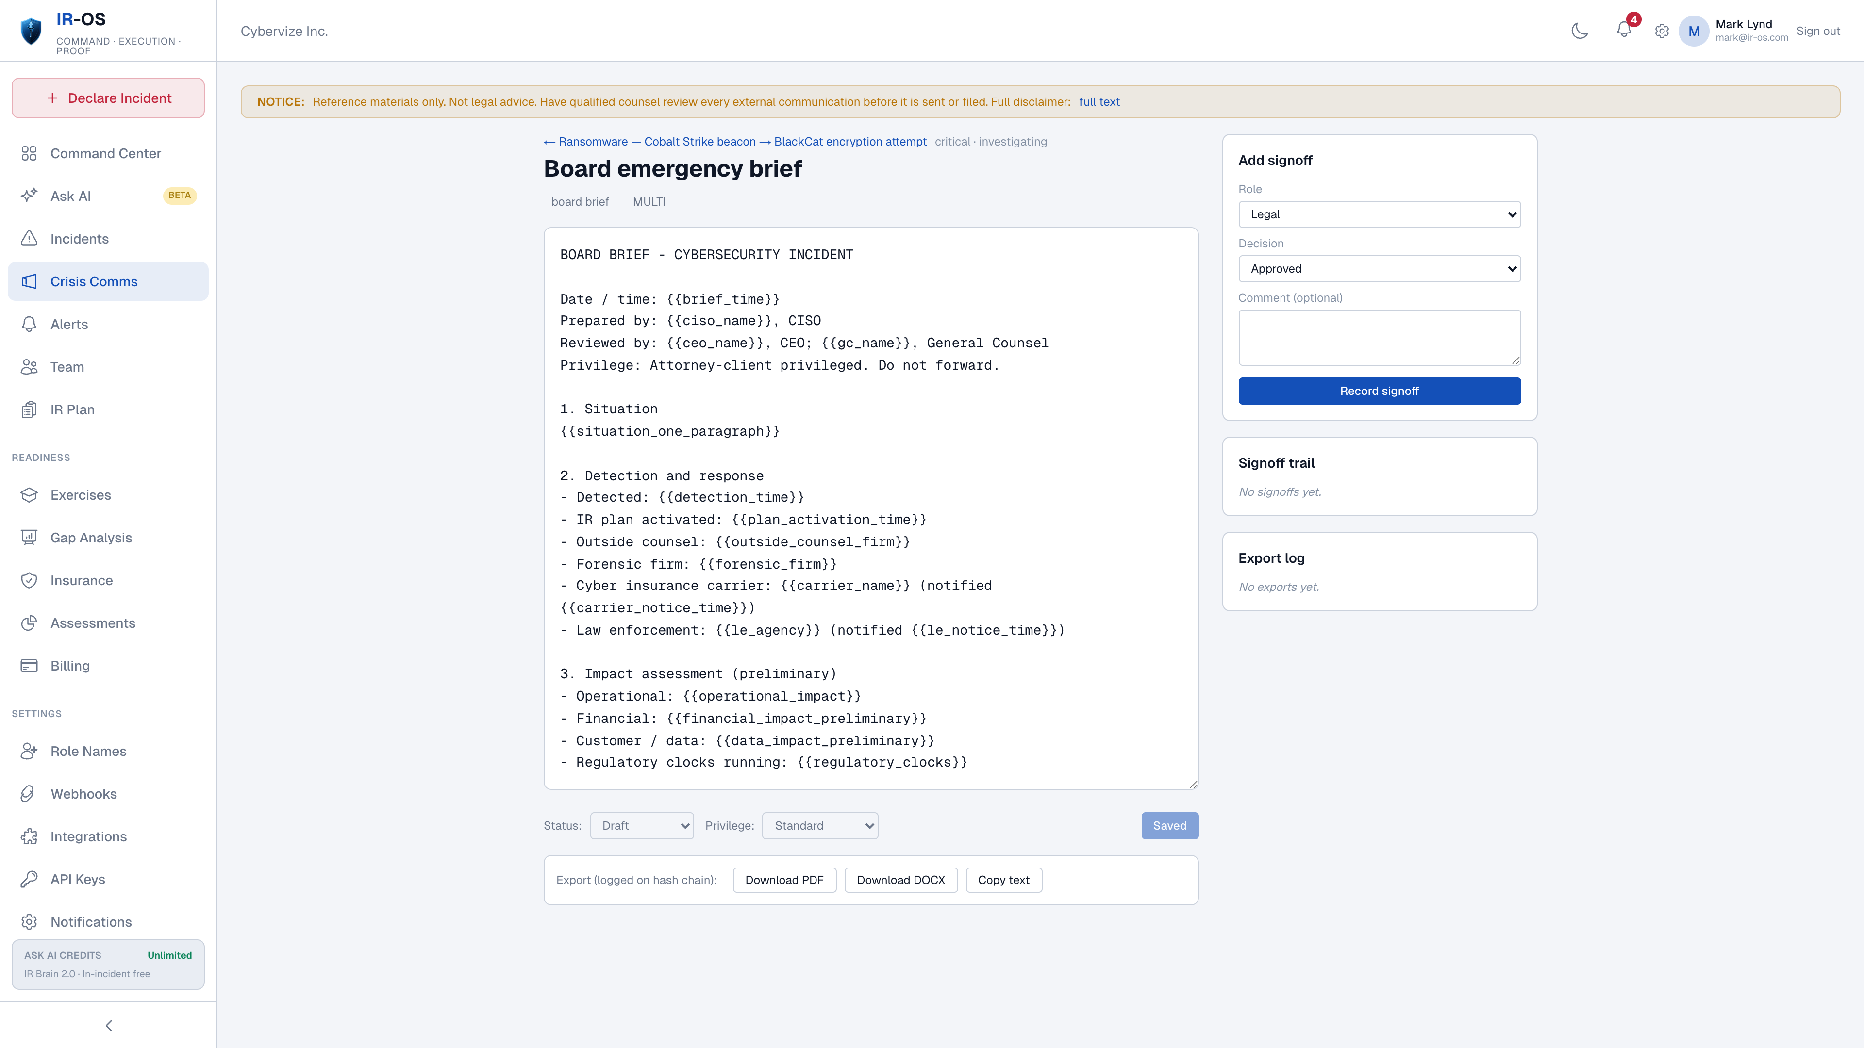1864x1048 pixels.
Task: Click "critical · investigating" status text
Action: 991,142
